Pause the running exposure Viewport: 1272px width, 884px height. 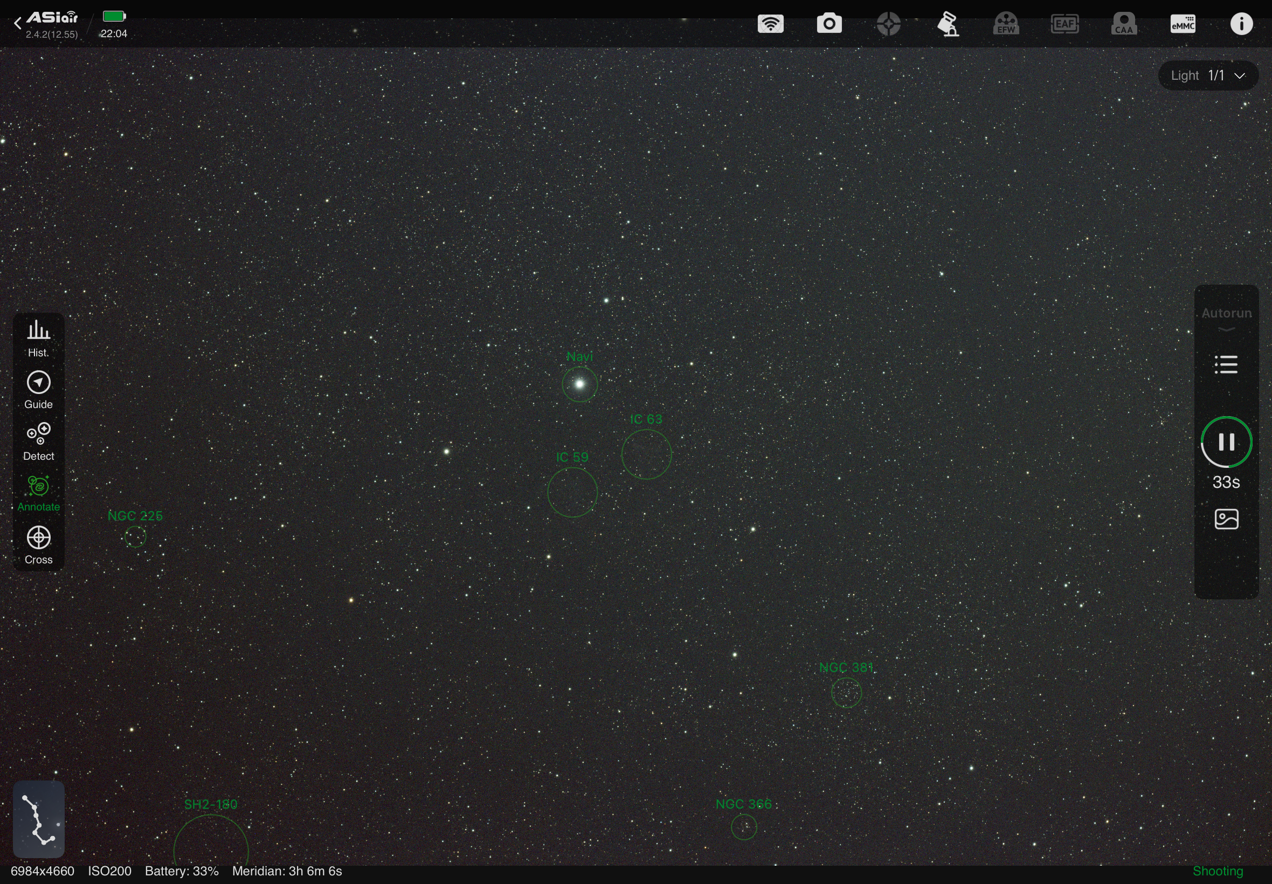pyautogui.click(x=1226, y=441)
